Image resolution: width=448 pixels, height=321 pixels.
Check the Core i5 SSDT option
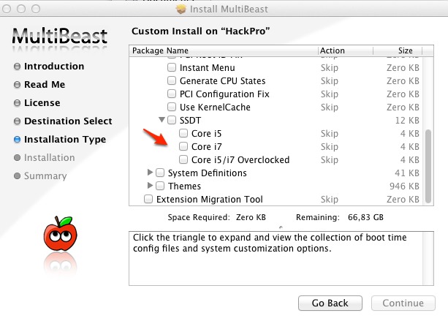pyautogui.click(x=183, y=133)
